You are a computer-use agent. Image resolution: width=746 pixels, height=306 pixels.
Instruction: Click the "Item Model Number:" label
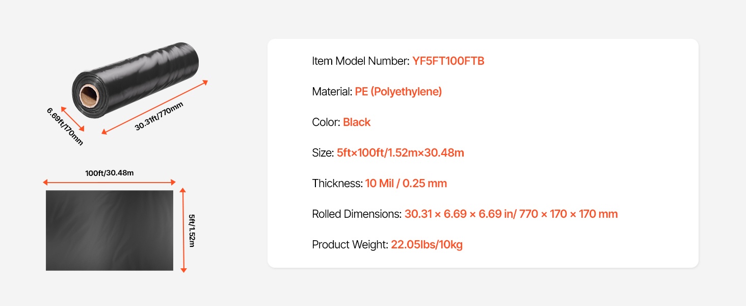click(361, 61)
